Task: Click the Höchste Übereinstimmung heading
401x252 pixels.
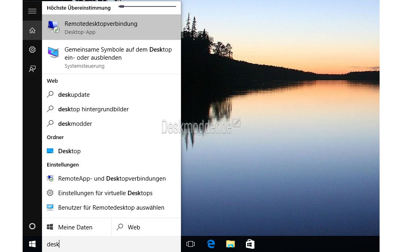Action: click(x=79, y=8)
